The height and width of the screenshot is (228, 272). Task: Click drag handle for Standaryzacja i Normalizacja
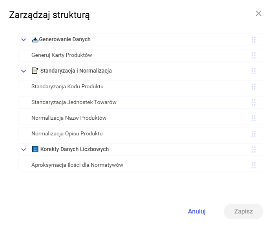click(254, 71)
